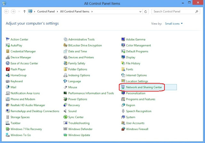This screenshot has height=143, width=205.
Task: Click the Power Options icon
Action: point(65,99)
